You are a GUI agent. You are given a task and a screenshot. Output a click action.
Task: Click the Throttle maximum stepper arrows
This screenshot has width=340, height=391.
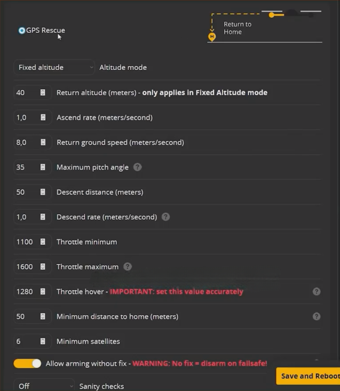coord(43,267)
